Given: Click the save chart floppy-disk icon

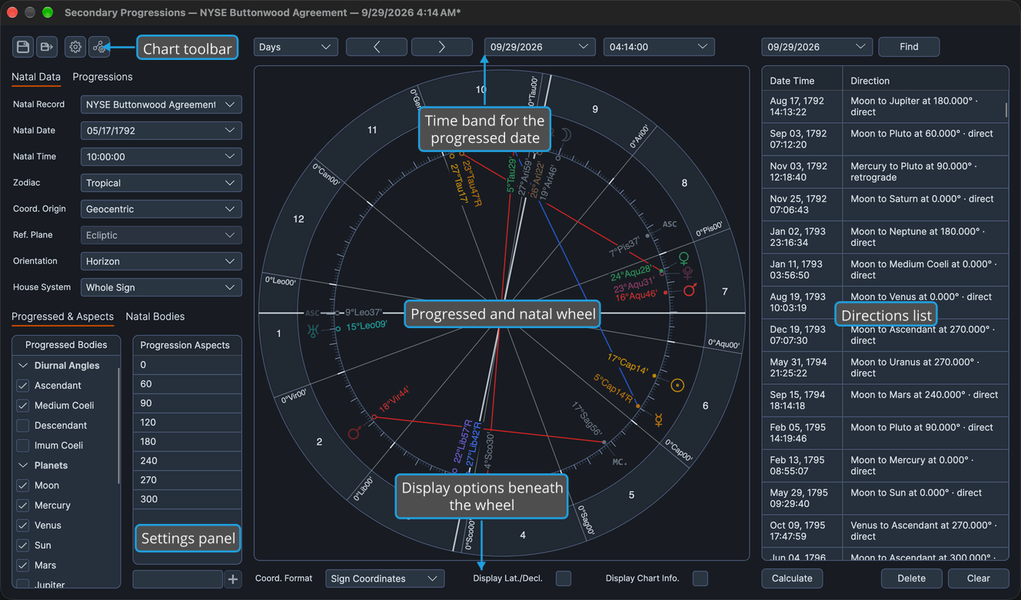Looking at the screenshot, I should click(23, 48).
